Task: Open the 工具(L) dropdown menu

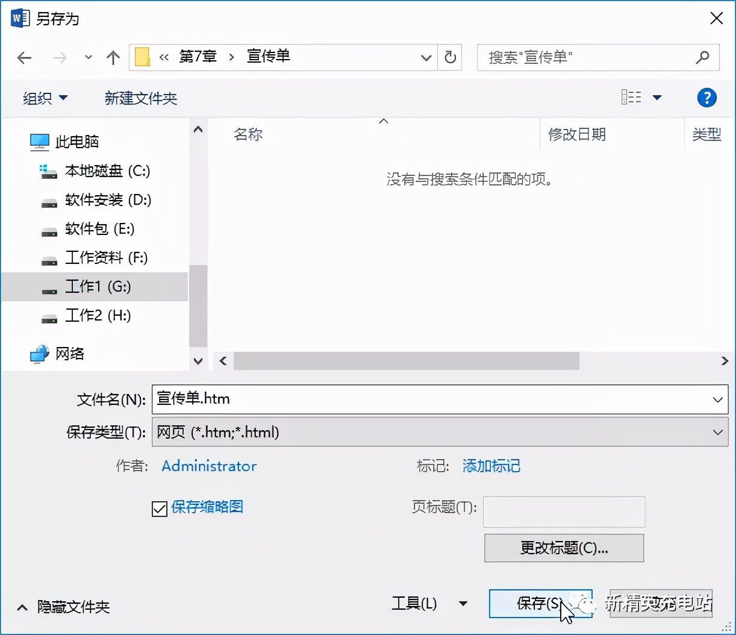Action: 429,604
